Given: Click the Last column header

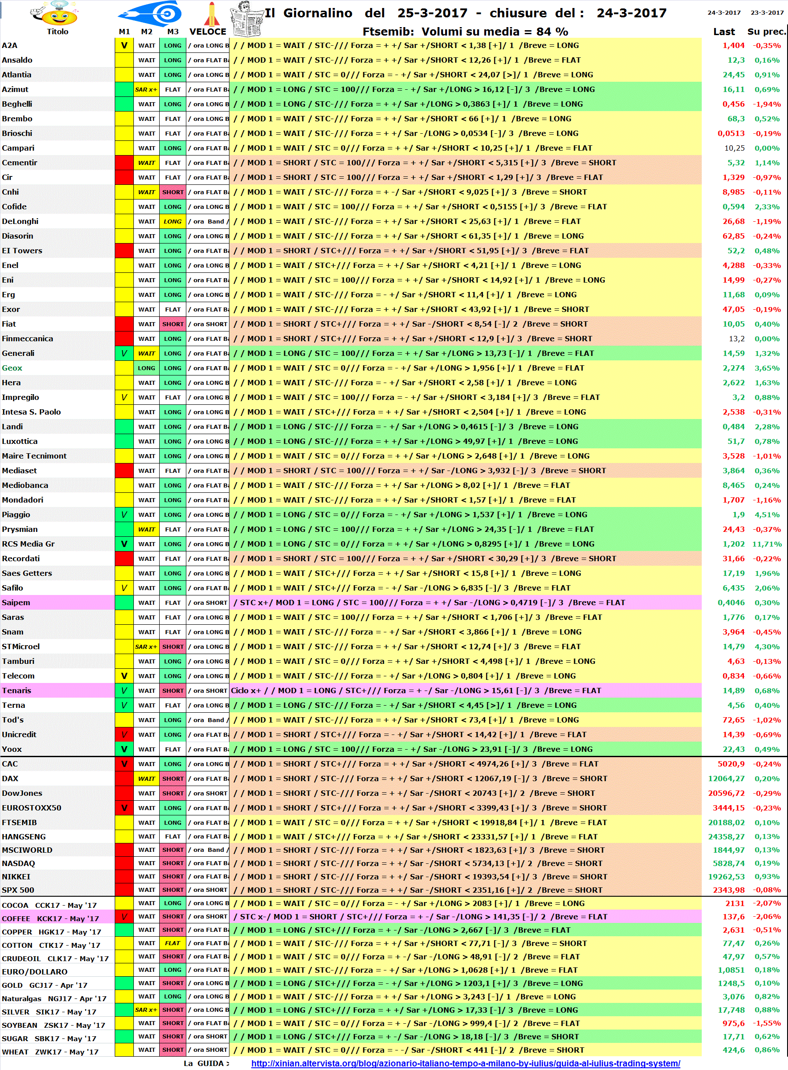Looking at the screenshot, I should pyautogui.click(x=724, y=32).
